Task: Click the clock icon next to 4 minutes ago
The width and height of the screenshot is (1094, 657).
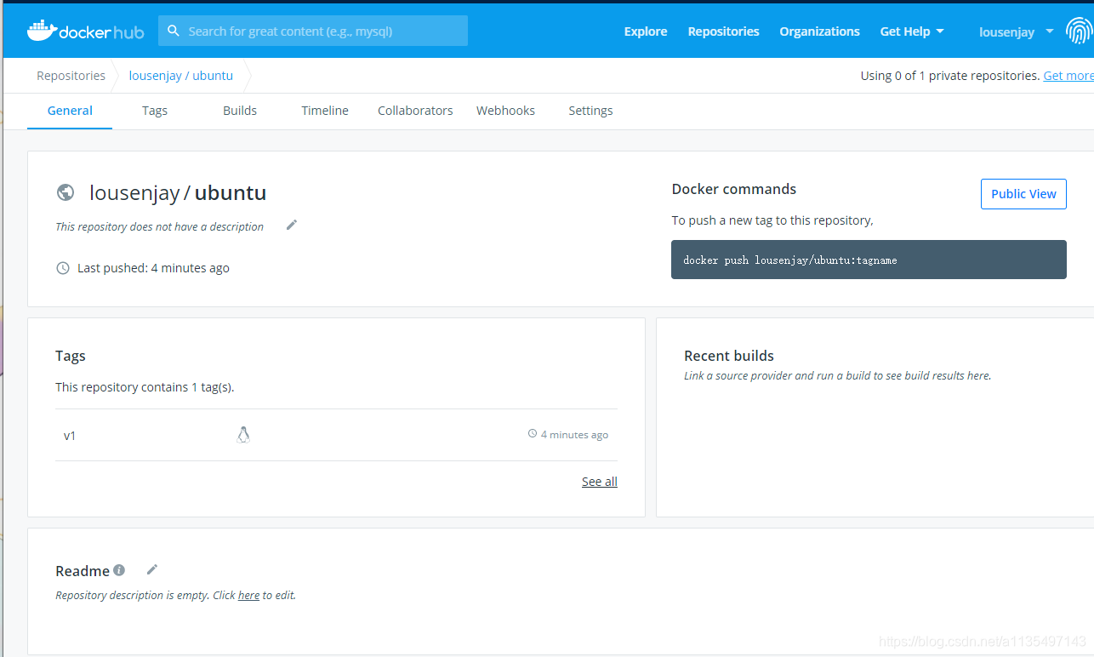Action: click(x=533, y=434)
